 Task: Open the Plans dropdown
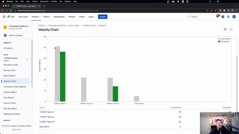coord(83,17)
